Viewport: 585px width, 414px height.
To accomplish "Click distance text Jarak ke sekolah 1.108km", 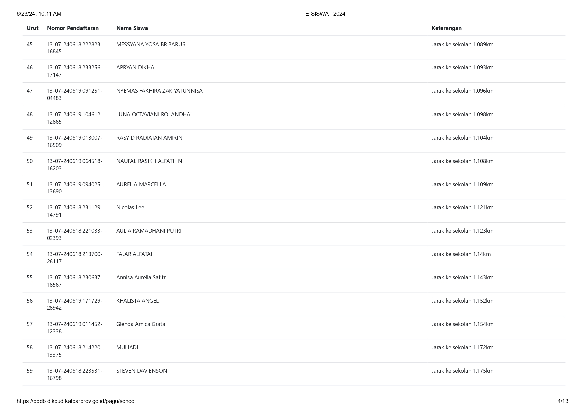I will point(462,161).
